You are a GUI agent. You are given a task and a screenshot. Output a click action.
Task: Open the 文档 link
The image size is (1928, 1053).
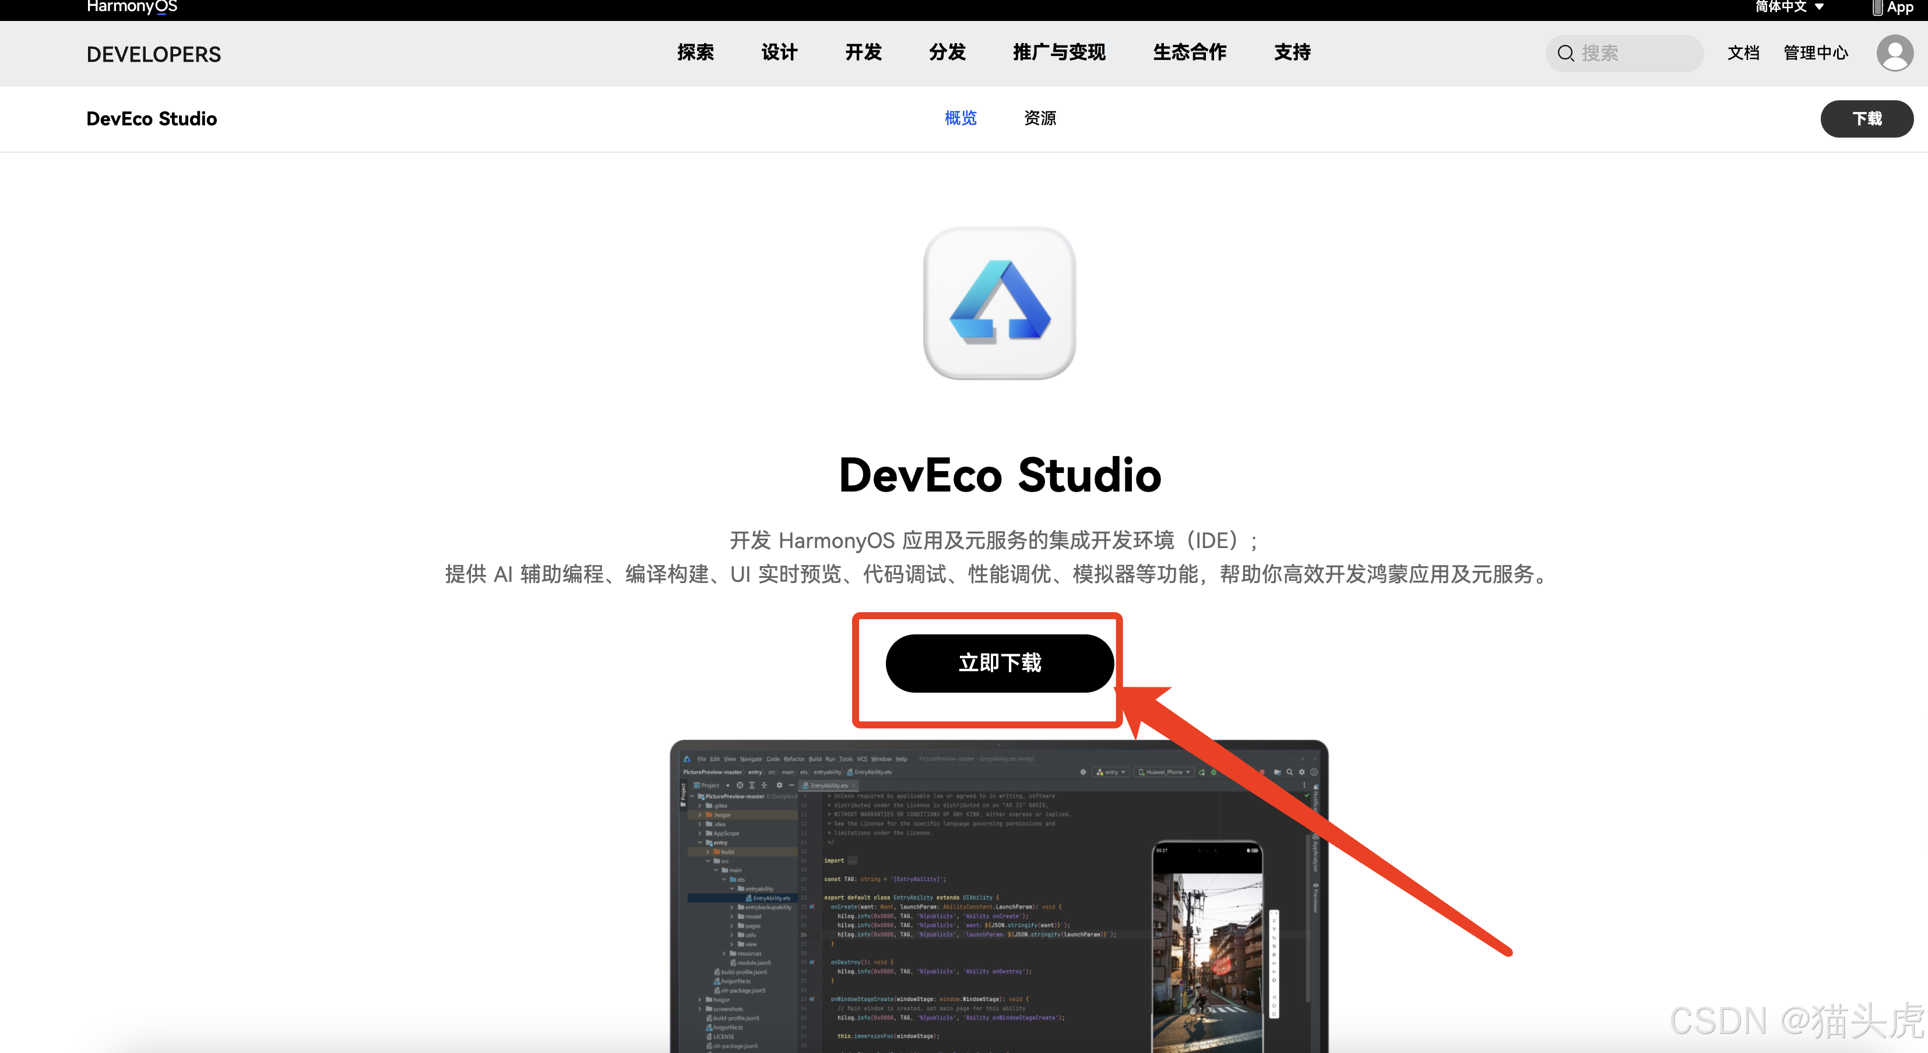[1743, 53]
